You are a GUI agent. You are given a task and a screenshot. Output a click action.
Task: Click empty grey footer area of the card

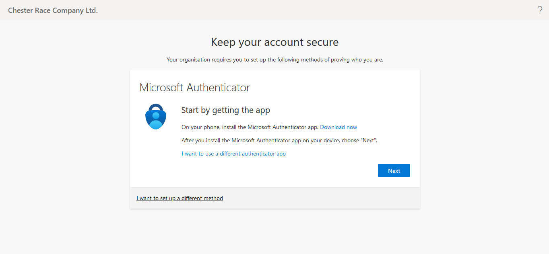click(x=322, y=198)
